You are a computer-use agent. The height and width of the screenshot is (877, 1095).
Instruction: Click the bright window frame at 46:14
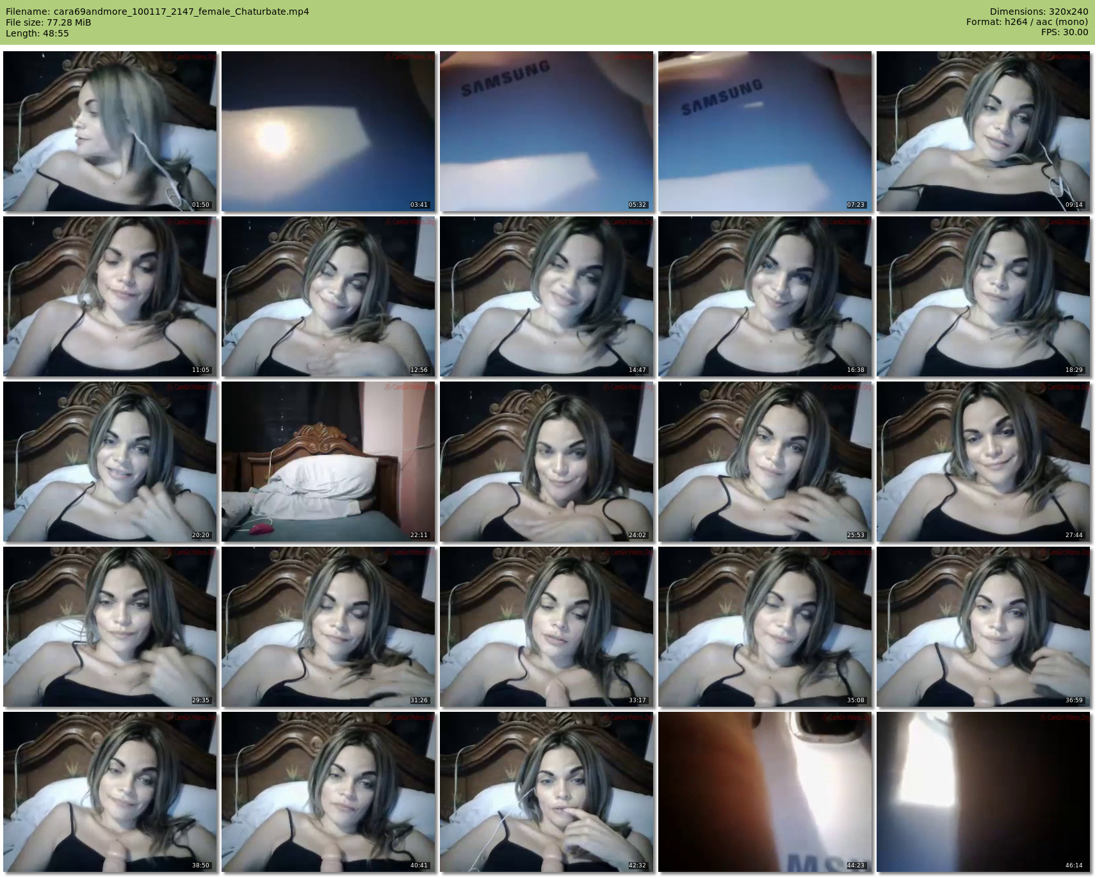[x=983, y=792]
